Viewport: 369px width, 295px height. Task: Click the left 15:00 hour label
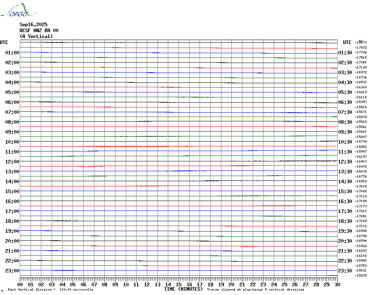click(12, 191)
